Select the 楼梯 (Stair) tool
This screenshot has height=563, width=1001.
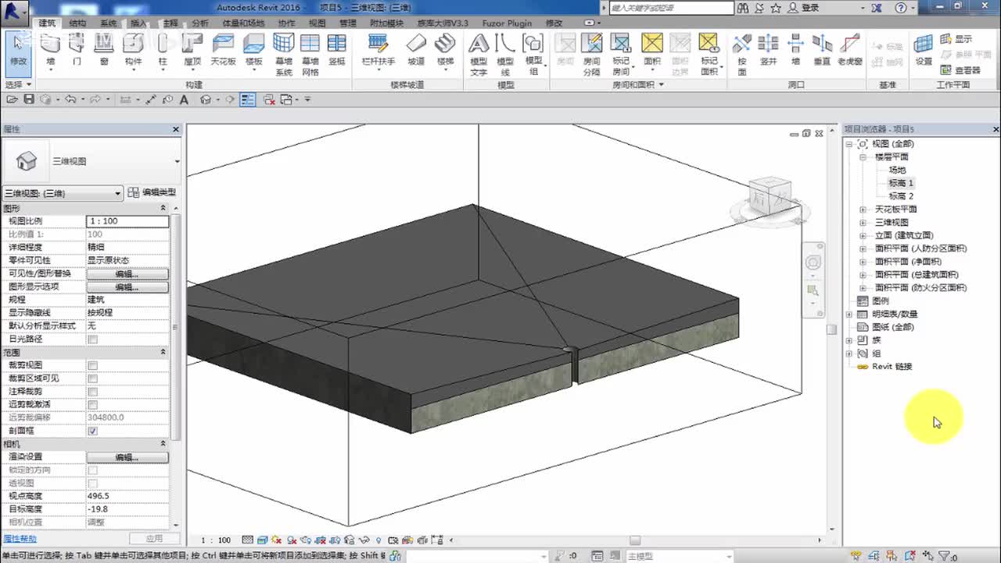pyautogui.click(x=445, y=48)
